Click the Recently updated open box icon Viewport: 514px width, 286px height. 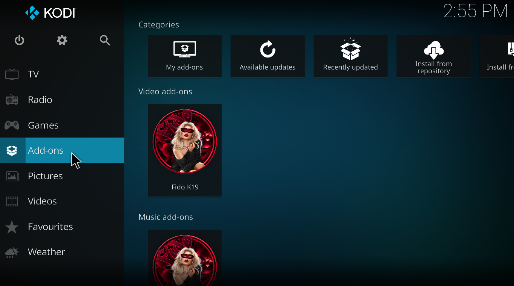coord(350,49)
